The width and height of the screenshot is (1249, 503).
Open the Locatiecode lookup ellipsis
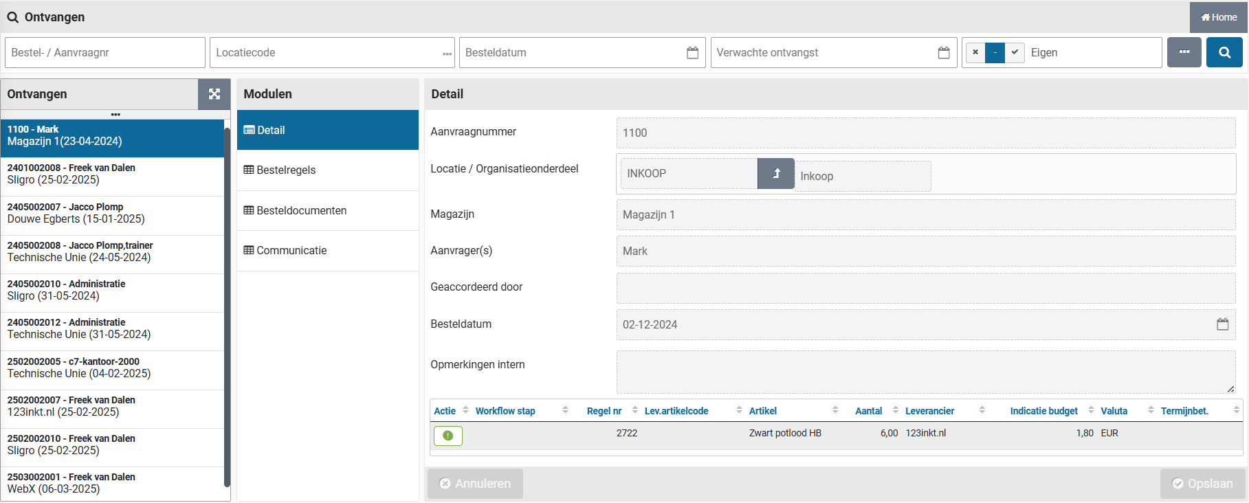(447, 53)
